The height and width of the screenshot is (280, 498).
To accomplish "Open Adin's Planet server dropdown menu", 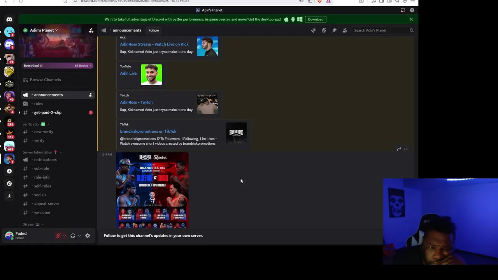I will point(43,30).
